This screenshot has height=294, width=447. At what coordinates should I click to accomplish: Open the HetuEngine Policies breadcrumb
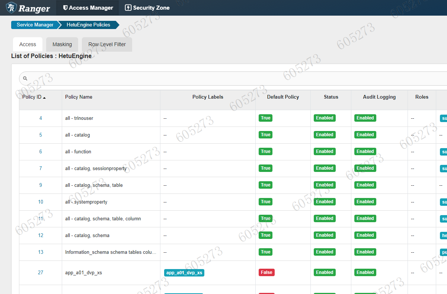tap(88, 25)
